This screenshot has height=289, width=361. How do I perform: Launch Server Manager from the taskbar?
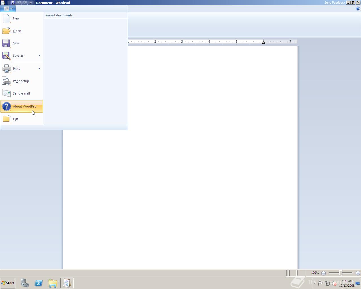(x=25, y=283)
